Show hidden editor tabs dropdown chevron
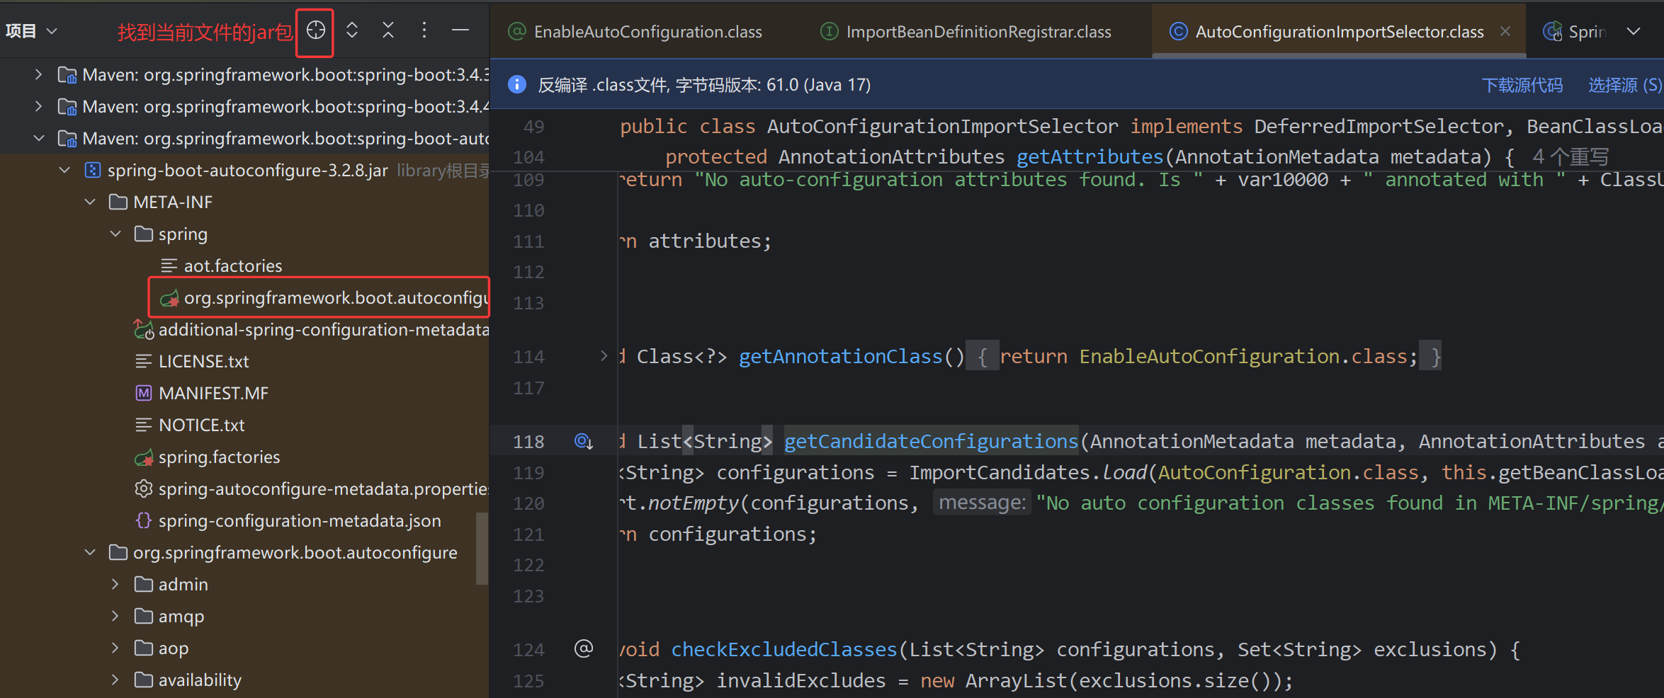 (x=1634, y=32)
